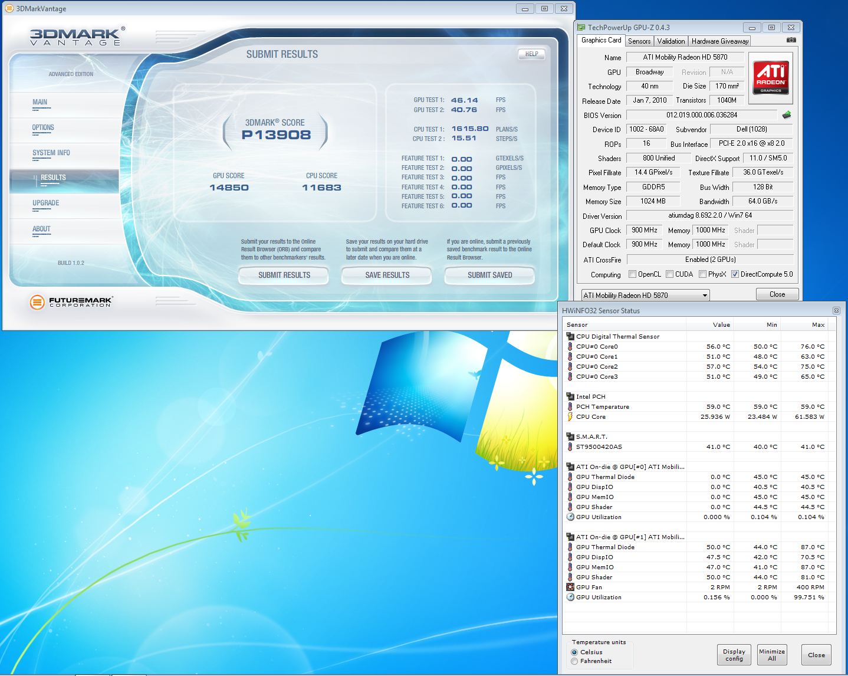Click the GPU Fan 400 RPM max value

[x=810, y=587]
